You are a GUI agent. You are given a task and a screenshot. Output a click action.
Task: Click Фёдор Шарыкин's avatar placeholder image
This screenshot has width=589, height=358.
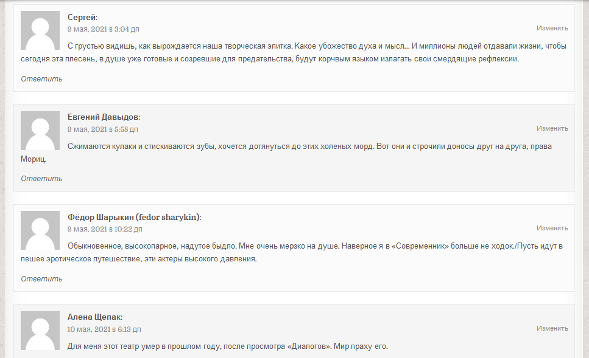pos(40,230)
